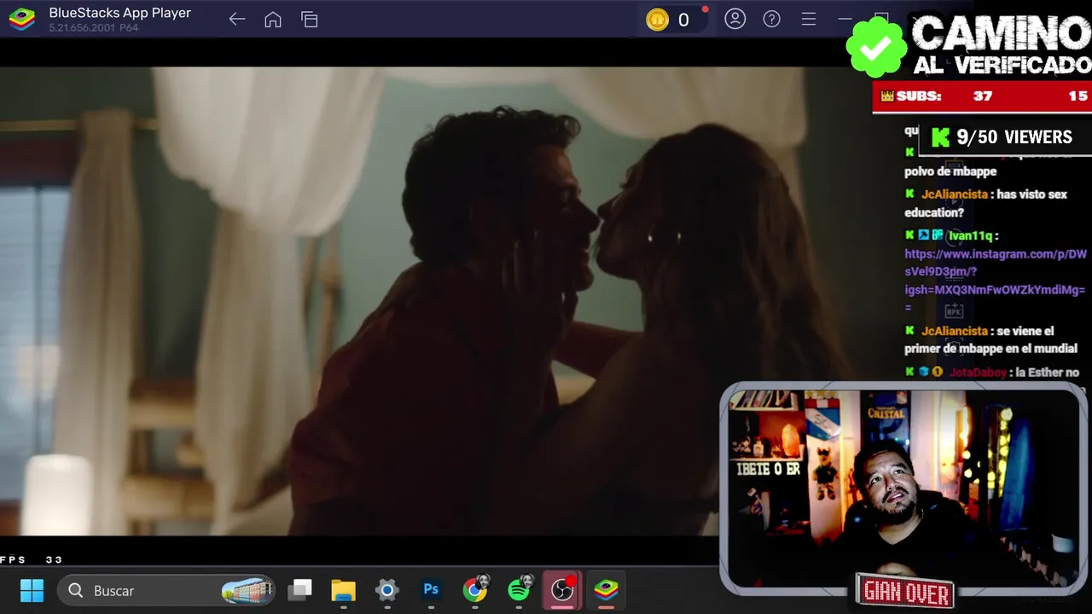
Task: Open Google Chrome from taskbar
Action: [x=475, y=589]
